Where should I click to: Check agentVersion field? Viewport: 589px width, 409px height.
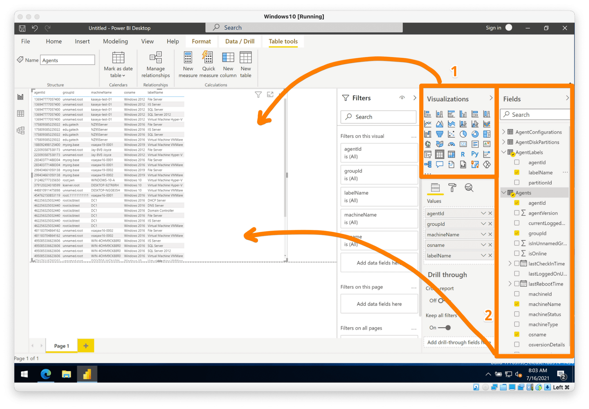coord(517,213)
